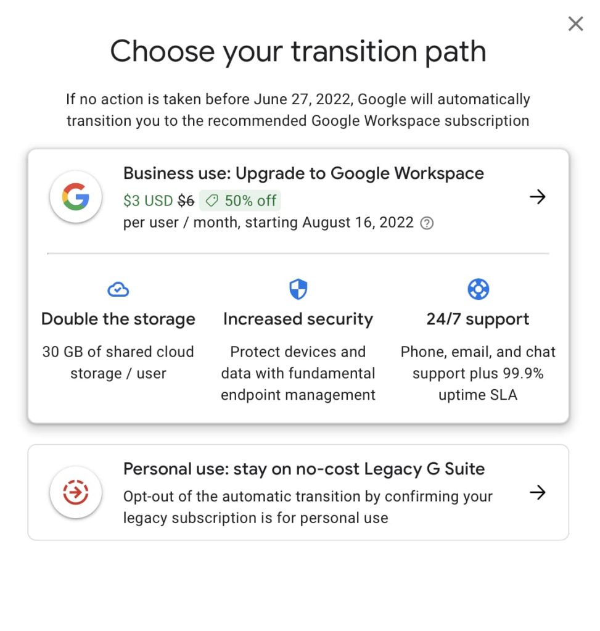Click the red circular Legacy G Suite icon
The height and width of the screenshot is (631, 600).
75,492
